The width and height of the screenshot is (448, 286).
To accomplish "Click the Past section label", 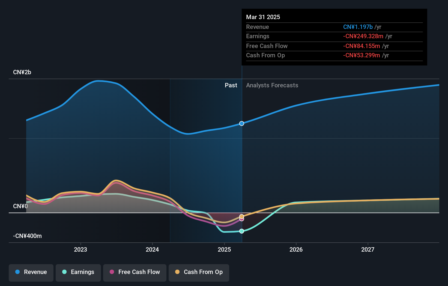I will click(x=231, y=85).
